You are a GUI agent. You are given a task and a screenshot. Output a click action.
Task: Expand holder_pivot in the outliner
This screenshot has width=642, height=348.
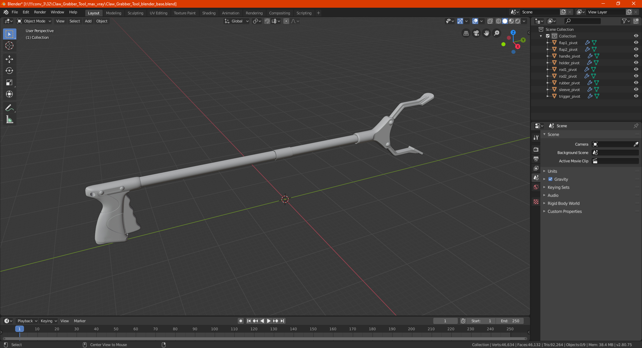click(547, 63)
